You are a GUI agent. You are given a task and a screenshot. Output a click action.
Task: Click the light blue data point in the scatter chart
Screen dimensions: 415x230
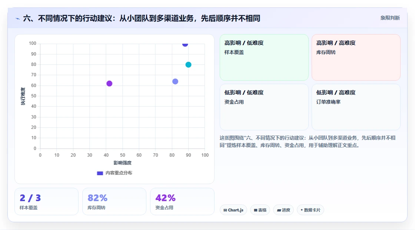(x=175, y=81)
